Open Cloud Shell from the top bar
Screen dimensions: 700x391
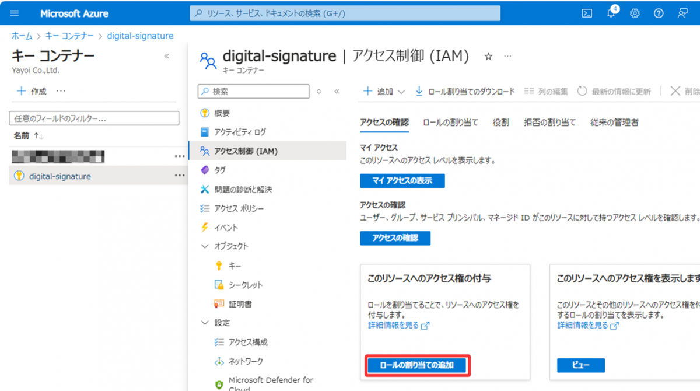587,13
